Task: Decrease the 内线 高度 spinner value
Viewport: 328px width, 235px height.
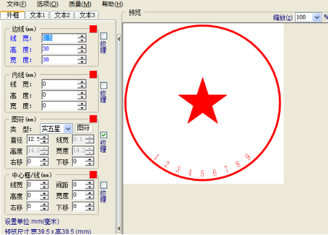Action: (82, 97)
